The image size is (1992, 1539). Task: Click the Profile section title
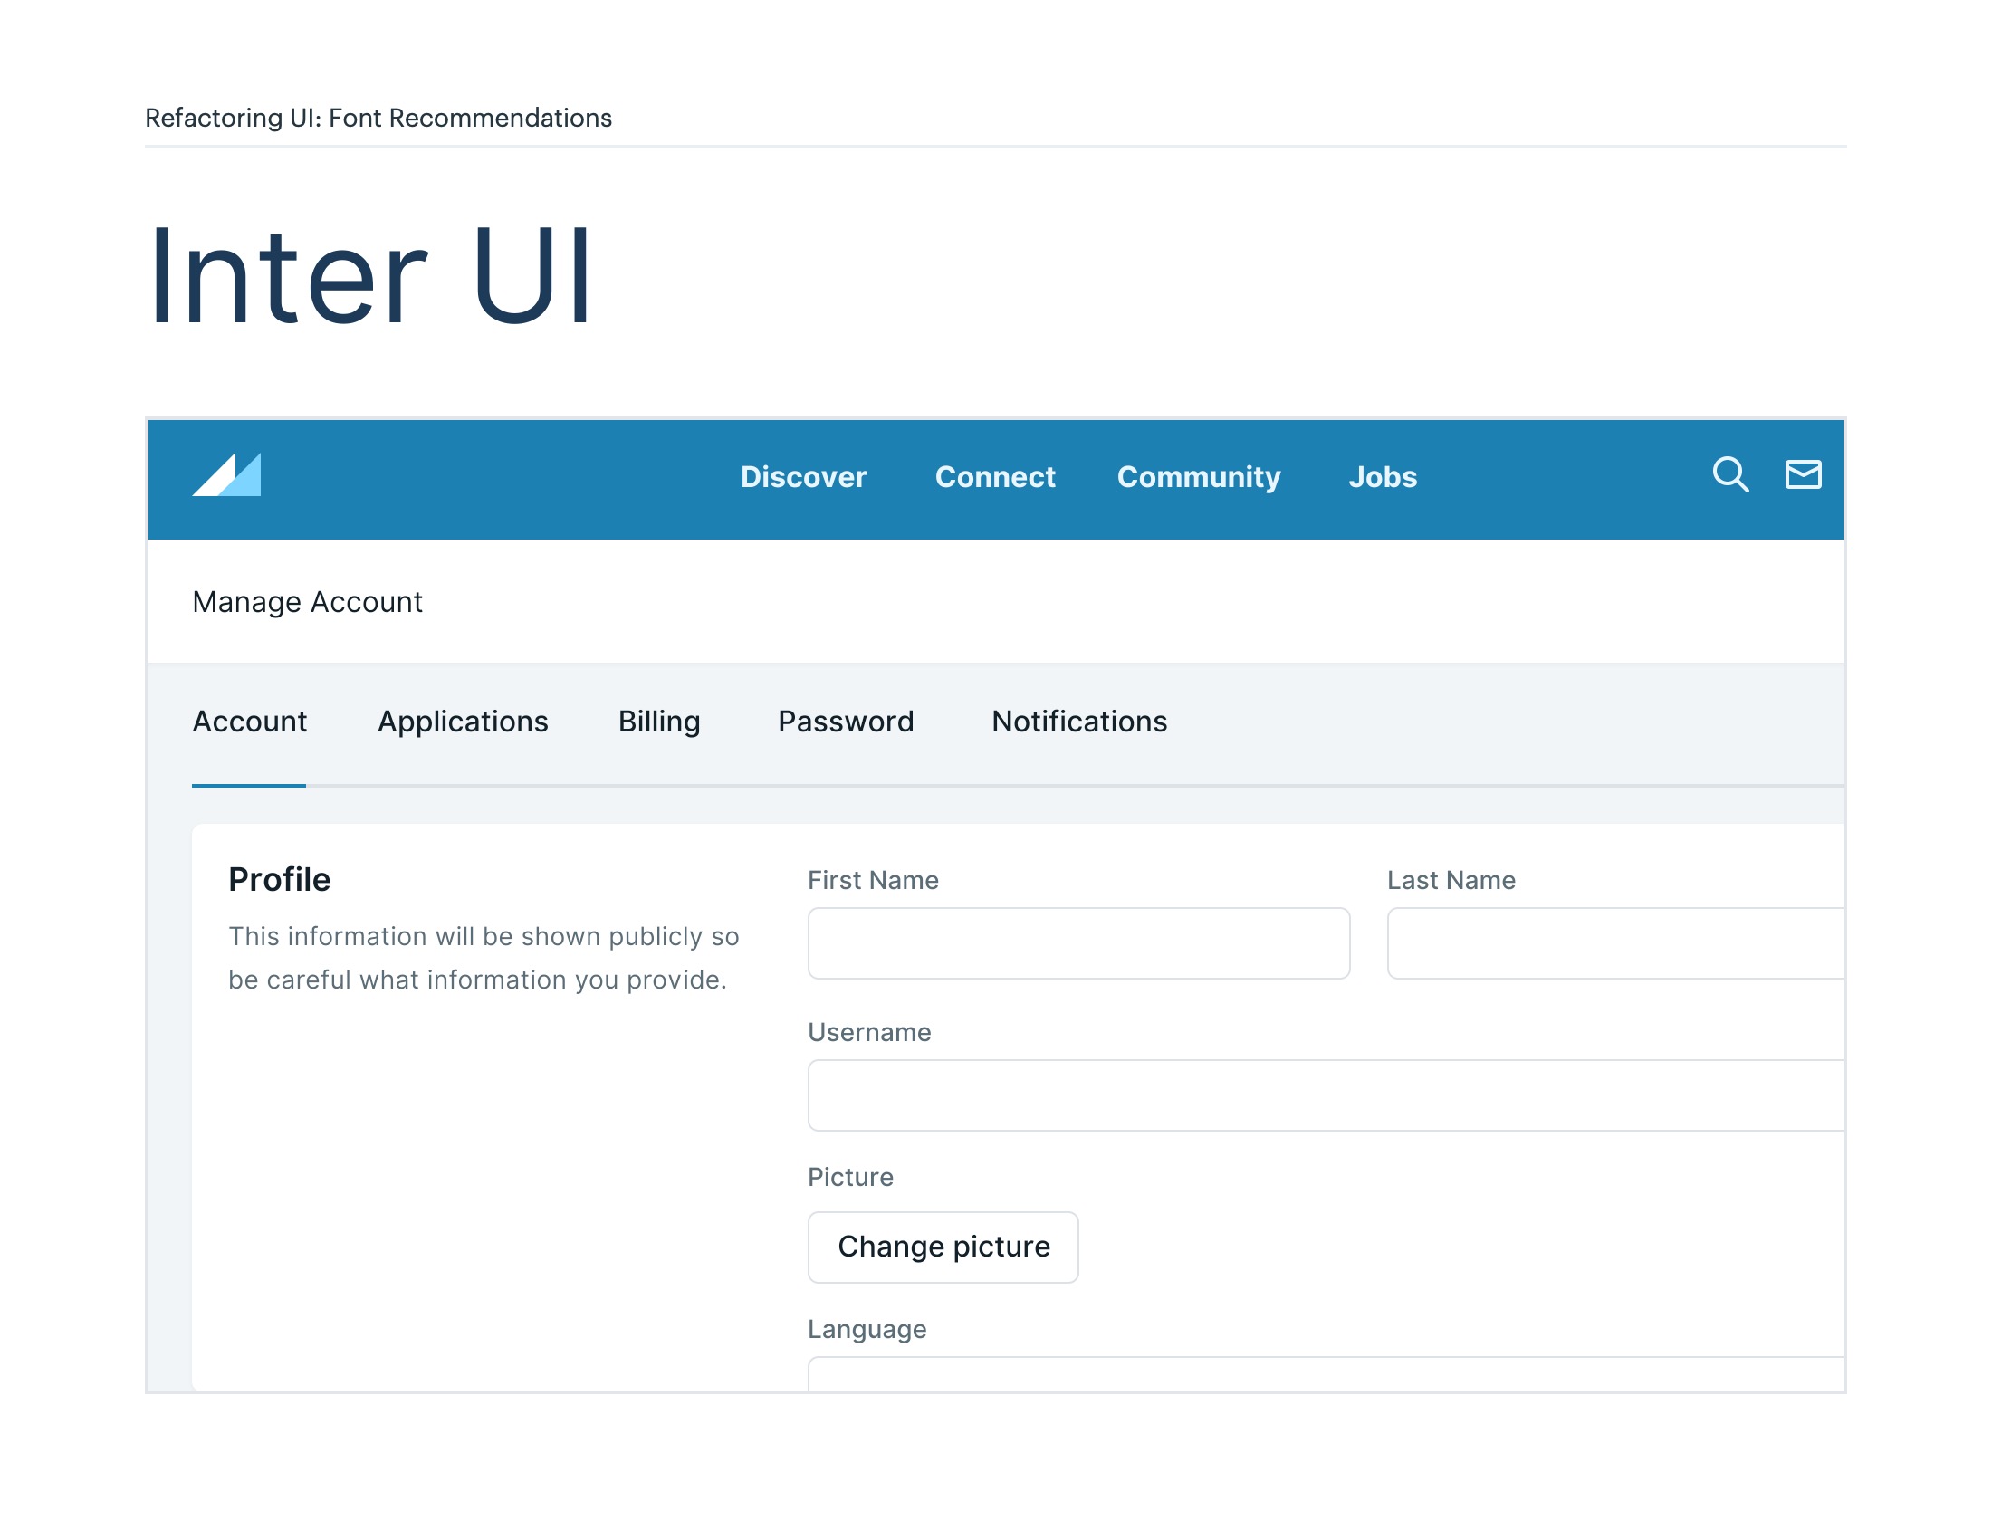tap(279, 879)
